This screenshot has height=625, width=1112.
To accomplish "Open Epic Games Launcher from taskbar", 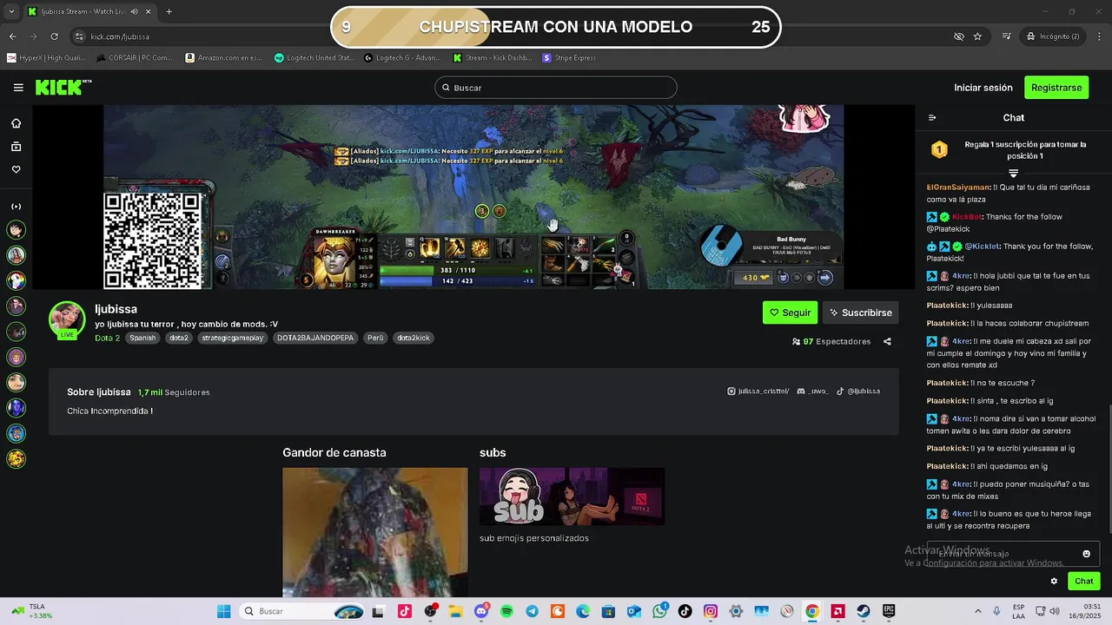I will 889,611.
